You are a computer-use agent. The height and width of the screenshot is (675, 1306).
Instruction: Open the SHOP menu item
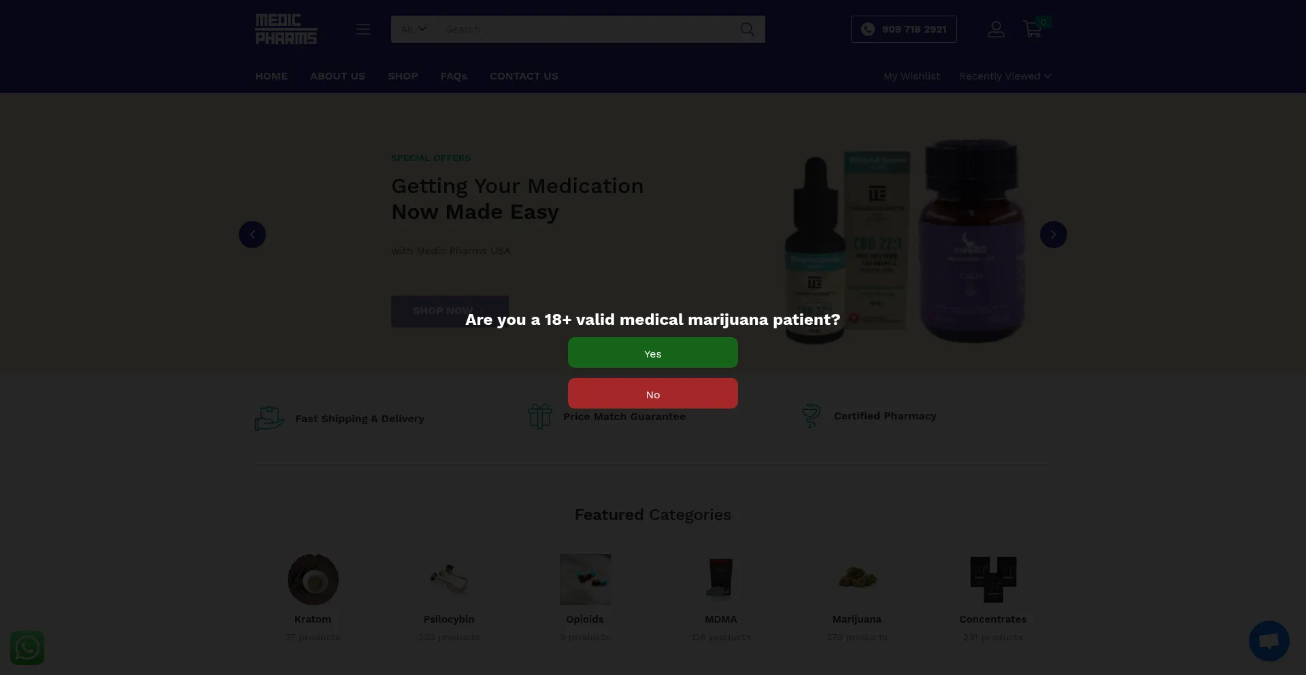[x=403, y=76]
